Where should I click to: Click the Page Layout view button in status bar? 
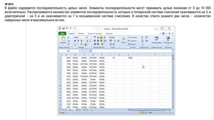point(143,113)
